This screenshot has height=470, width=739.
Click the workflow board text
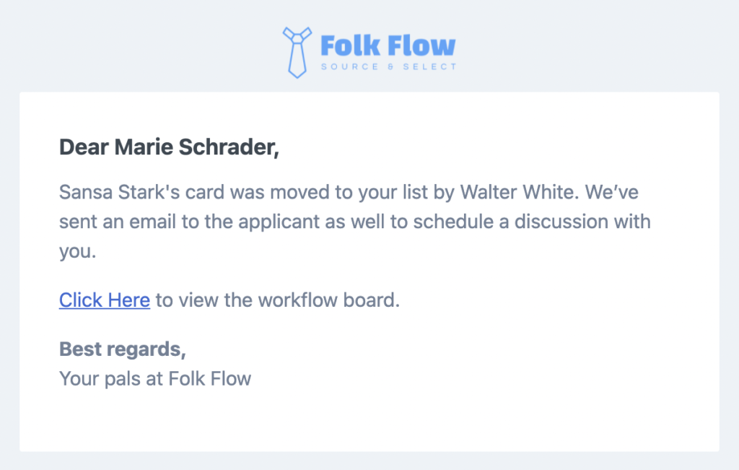tap(329, 300)
